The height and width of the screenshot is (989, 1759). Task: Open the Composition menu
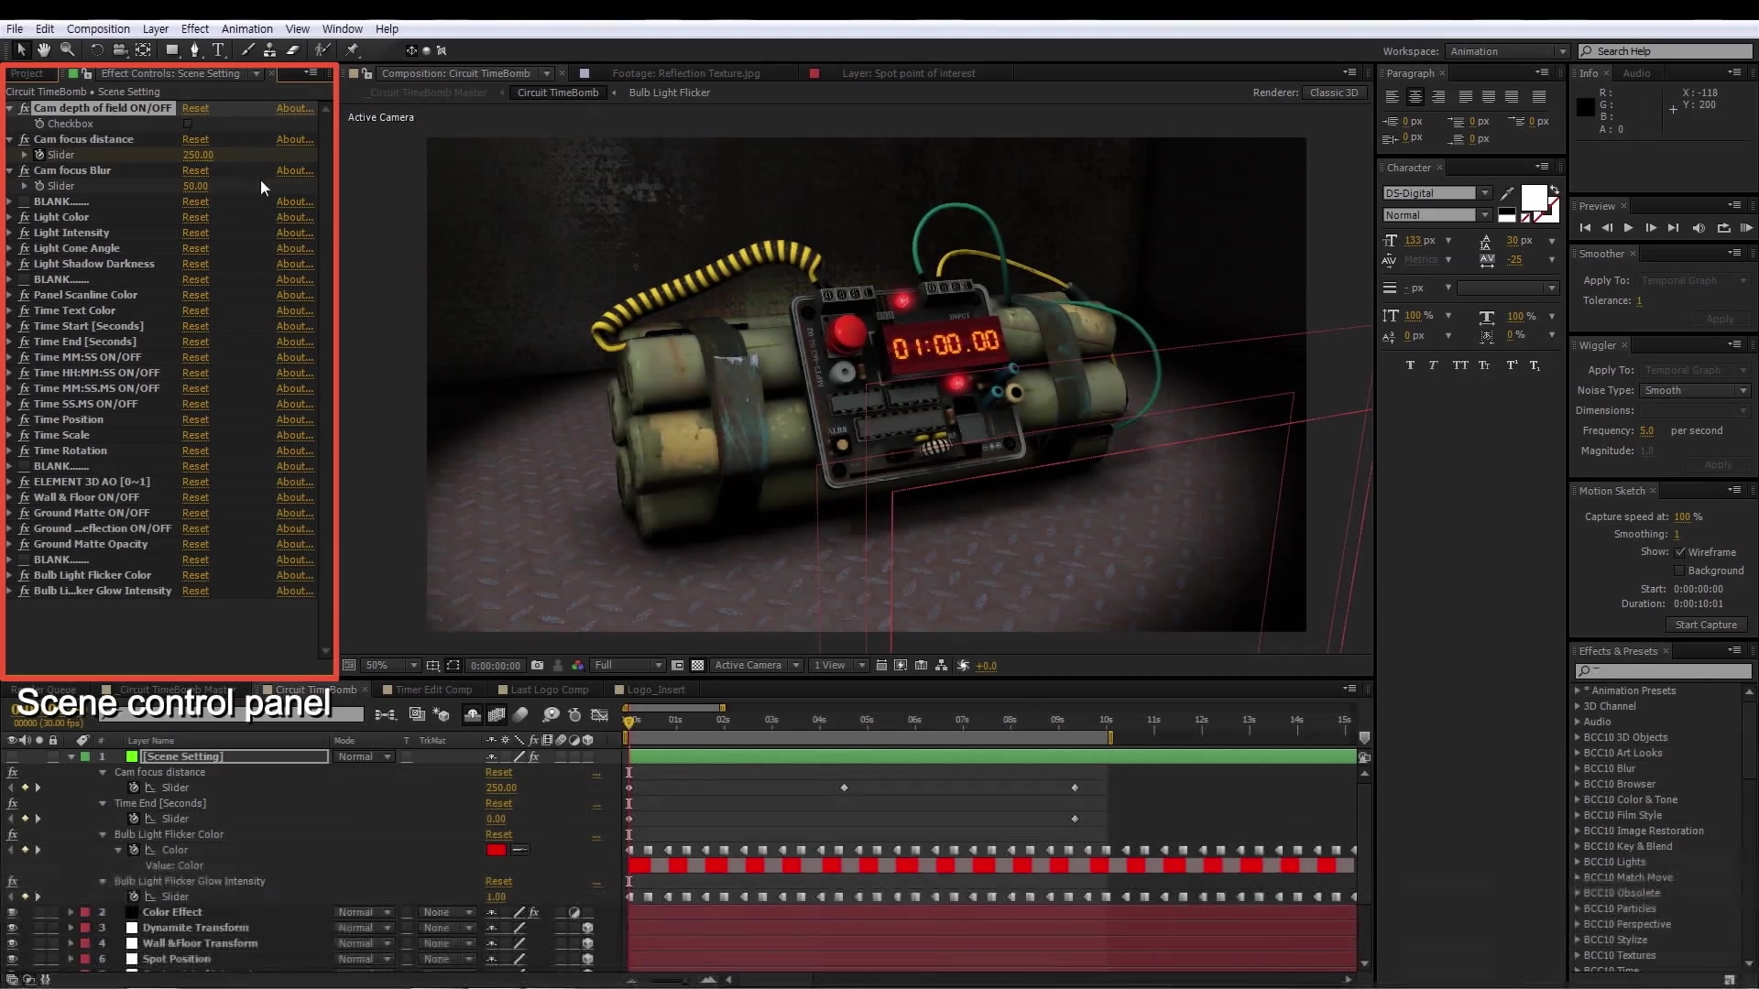pyautogui.click(x=98, y=27)
